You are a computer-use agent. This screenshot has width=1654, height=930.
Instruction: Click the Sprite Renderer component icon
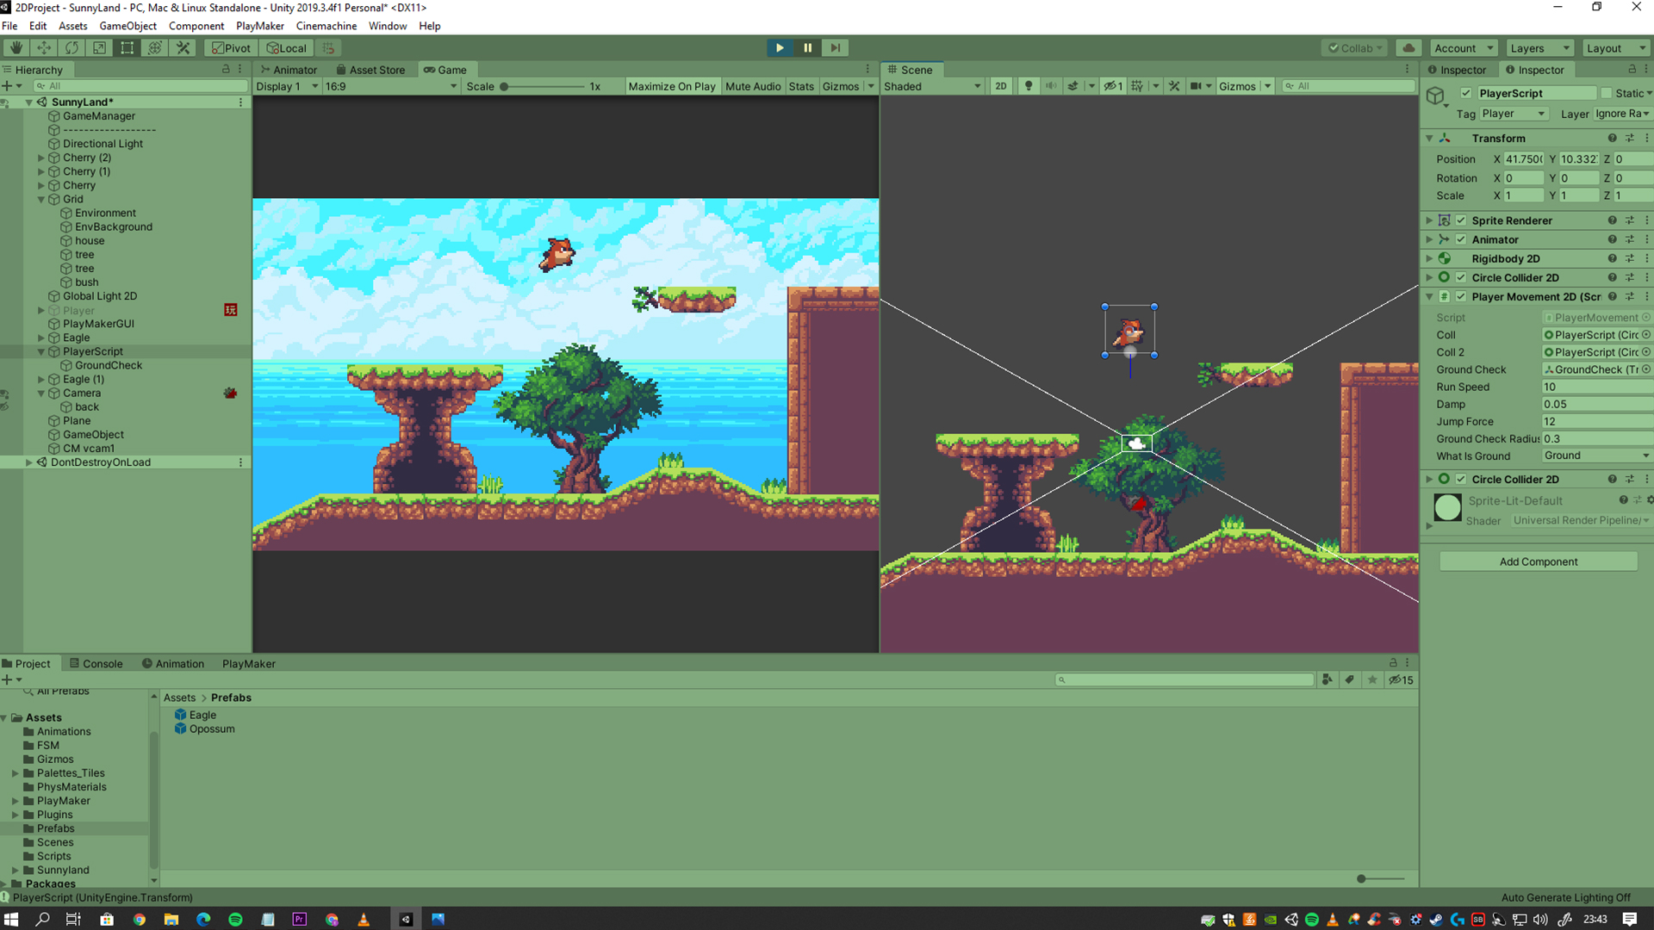[x=1445, y=220]
